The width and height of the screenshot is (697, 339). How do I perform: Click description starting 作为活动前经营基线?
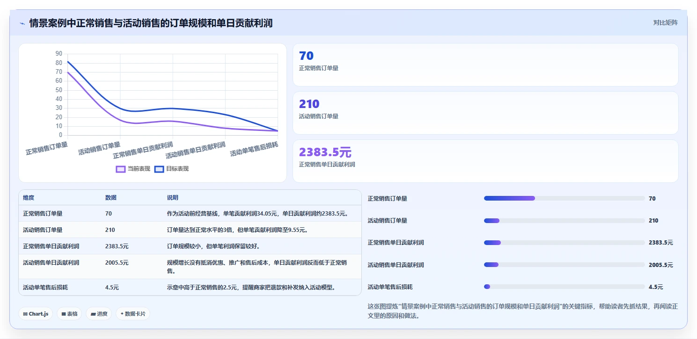coord(258,213)
